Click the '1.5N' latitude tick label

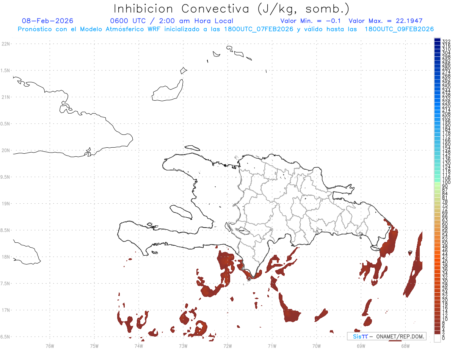tap(5, 71)
